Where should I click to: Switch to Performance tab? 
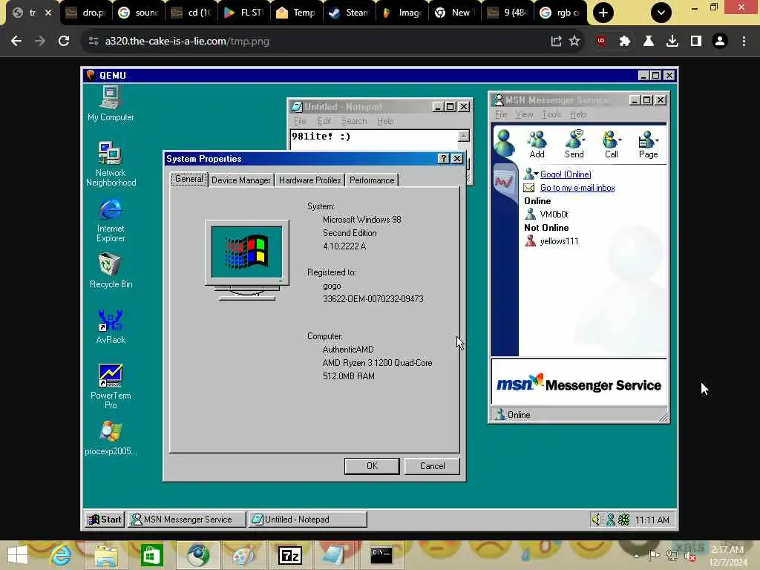(x=372, y=180)
